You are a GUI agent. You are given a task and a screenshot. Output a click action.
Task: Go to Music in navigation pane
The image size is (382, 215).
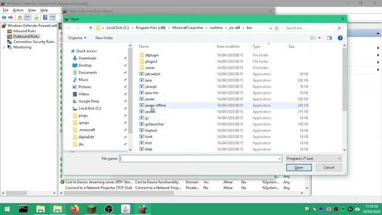pos(83,79)
